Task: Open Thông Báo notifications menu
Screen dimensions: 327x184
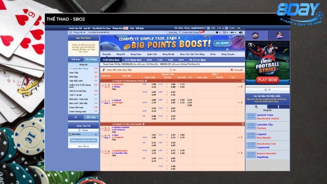Action: (x=120, y=28)
